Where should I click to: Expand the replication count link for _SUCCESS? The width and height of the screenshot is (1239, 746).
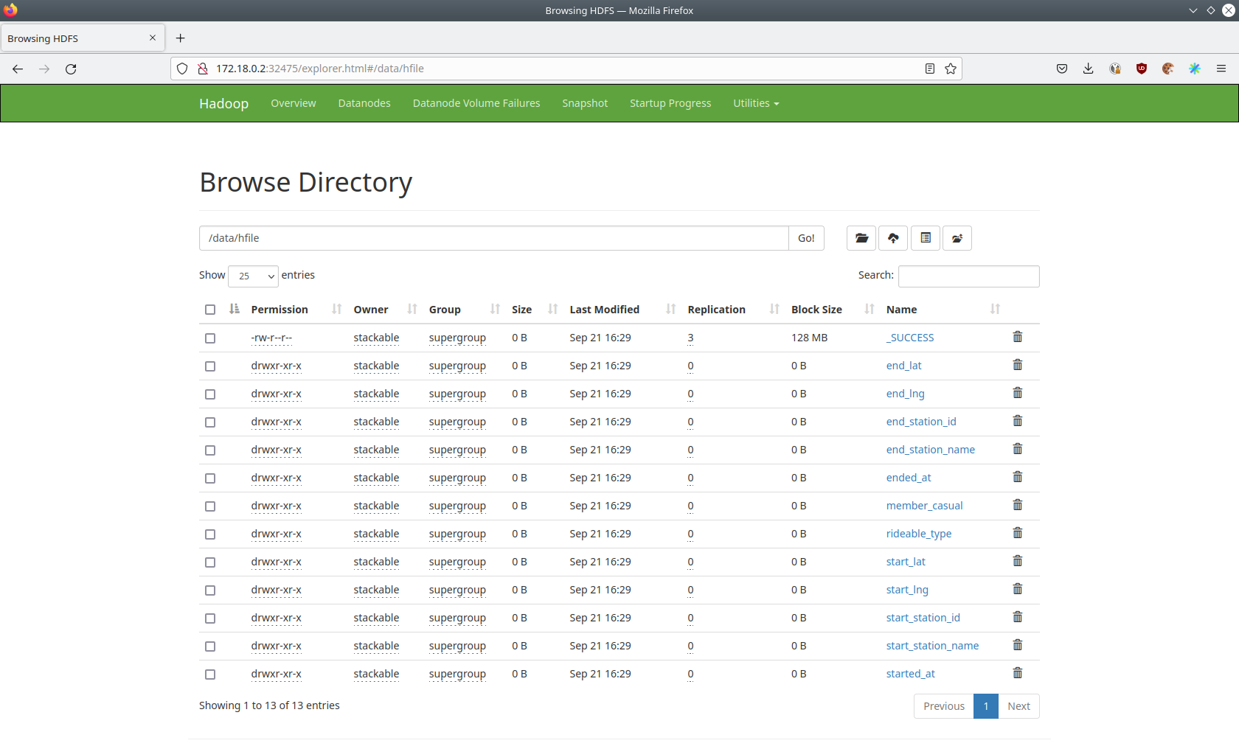pos(690,338)
